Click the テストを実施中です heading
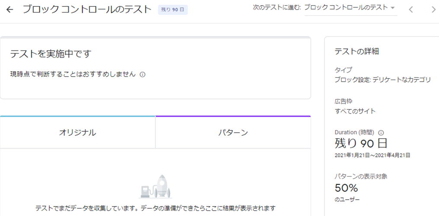 pyautogui.click(x=51, y=54)
